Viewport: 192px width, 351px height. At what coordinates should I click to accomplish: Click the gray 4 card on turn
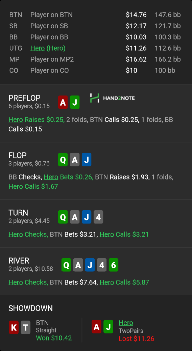pyautogui.click(x=98, y=217)
